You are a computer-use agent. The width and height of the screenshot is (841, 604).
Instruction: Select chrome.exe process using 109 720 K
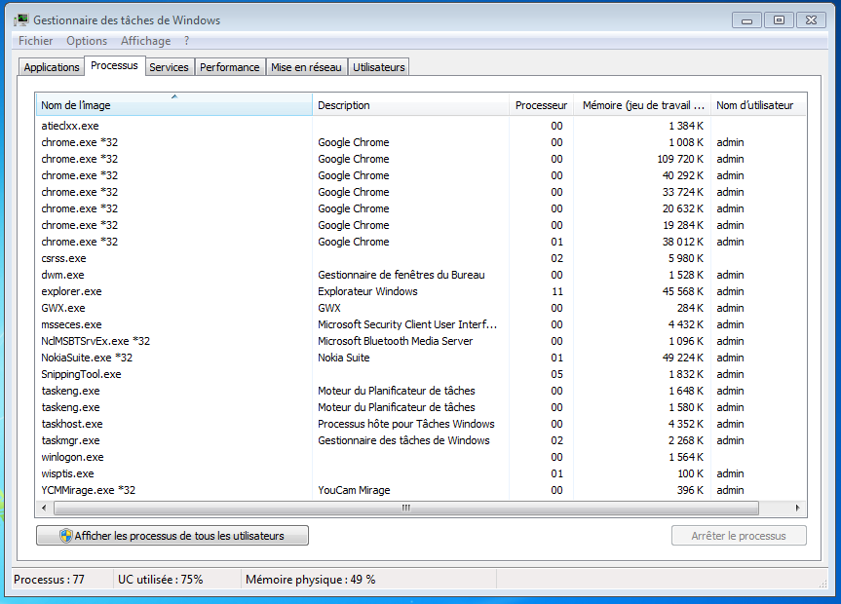coord(421,159)
